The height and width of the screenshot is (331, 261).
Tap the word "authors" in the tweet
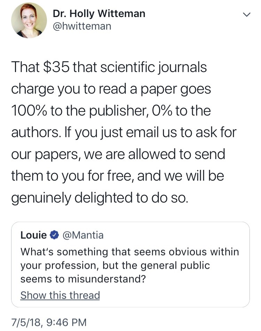[35, 133]
